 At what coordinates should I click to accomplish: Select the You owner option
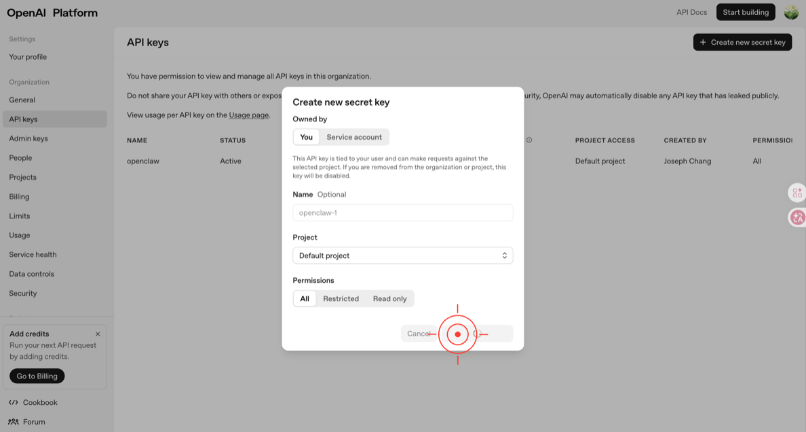click(307, 137)
